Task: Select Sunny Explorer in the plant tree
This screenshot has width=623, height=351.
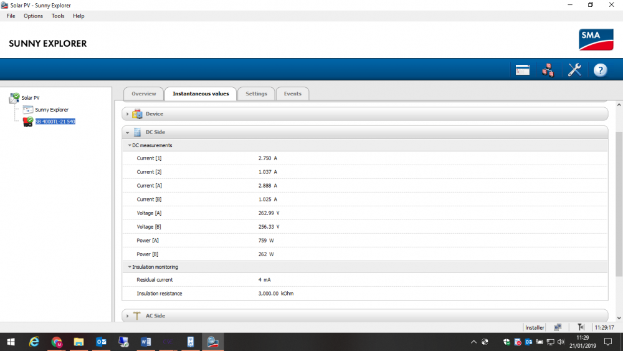Action: pos(52,110)
